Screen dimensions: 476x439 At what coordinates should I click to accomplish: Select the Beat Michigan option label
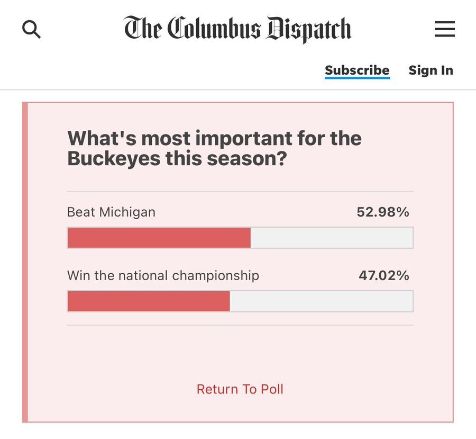click(x=111, y=212)
